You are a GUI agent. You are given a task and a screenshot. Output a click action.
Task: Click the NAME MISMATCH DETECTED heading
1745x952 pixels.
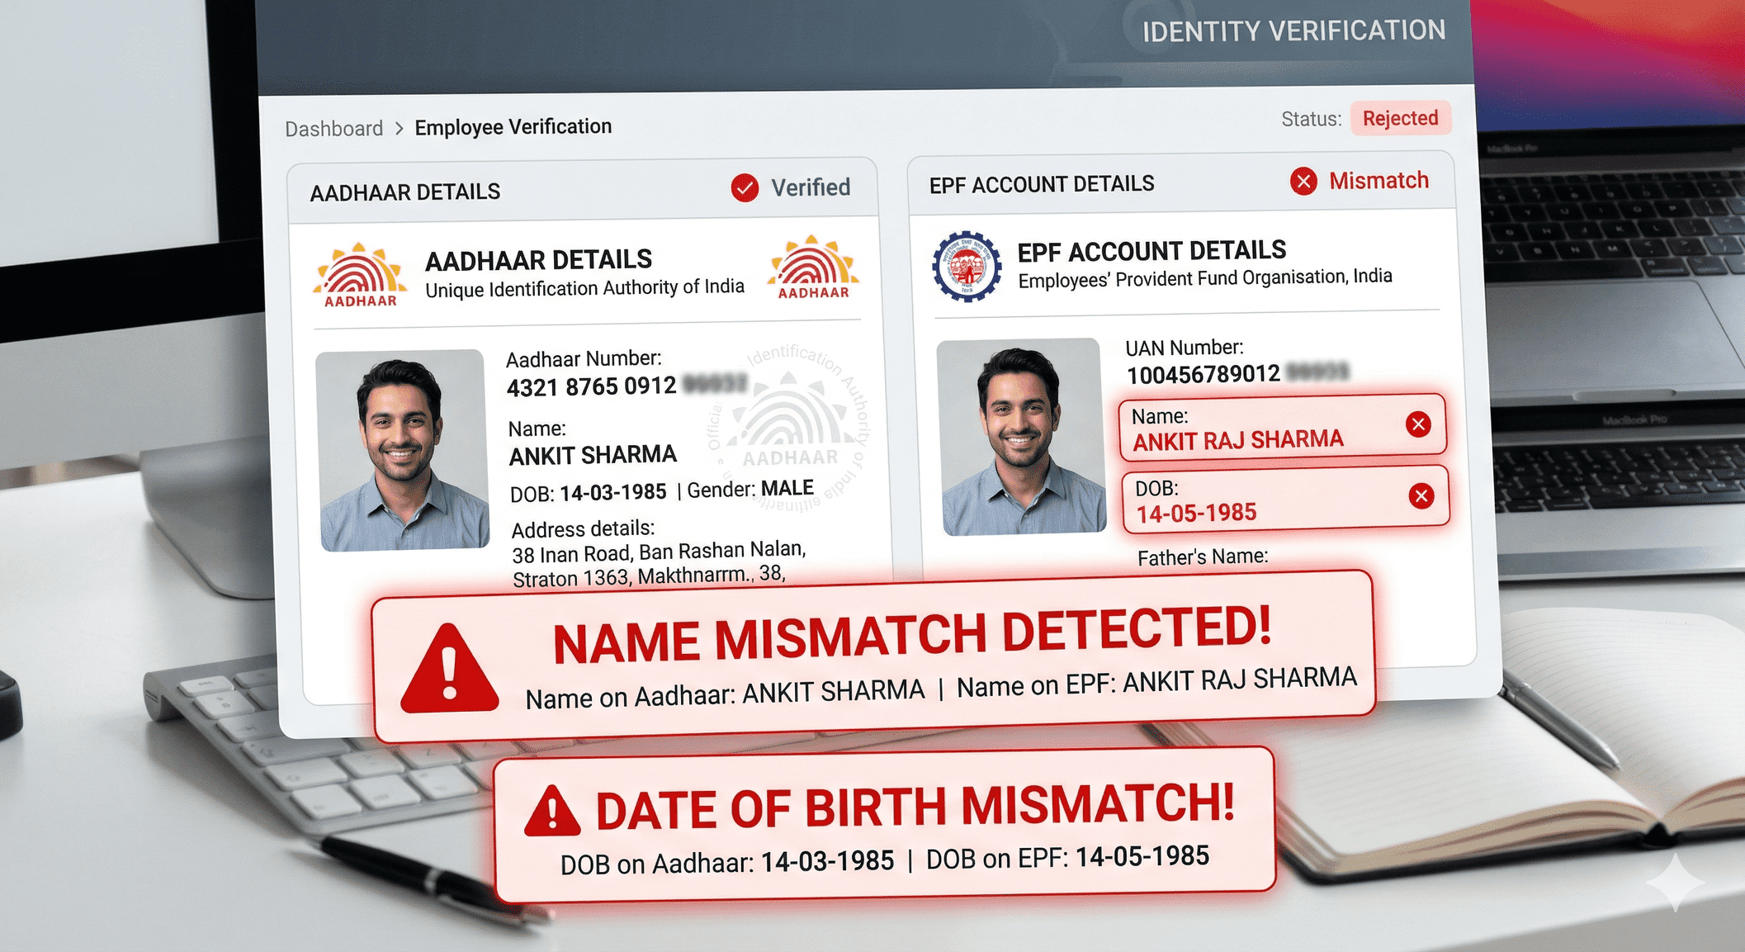[912, 637]
